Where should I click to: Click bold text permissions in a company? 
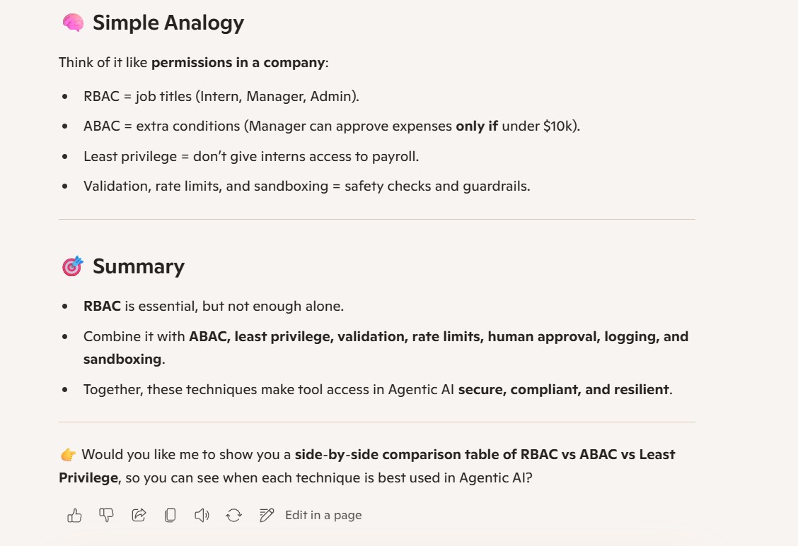[238, 62]
